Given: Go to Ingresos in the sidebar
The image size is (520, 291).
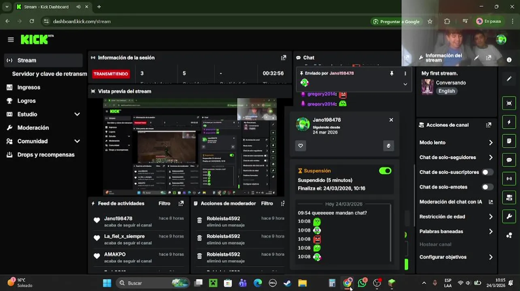Looking at the screenshot, I should point(29,87).
